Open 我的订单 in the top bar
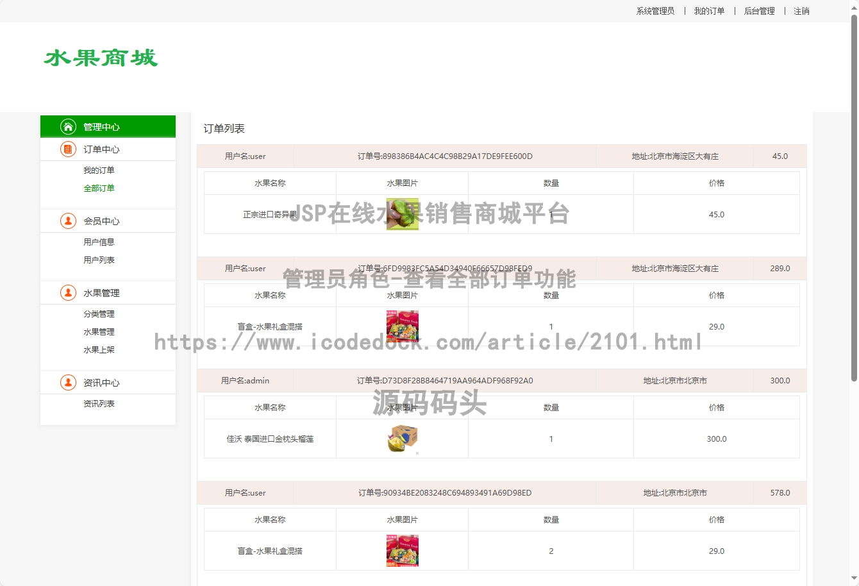The height and width of the screenshot is (586, 859). click(x=709, y=11)
